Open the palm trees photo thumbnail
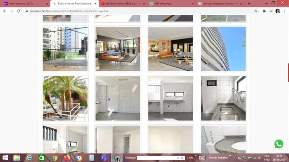Image resolution: width=289 pixels, height=162 pixels. tap(65, 98)
